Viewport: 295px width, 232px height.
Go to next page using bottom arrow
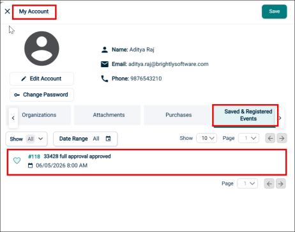(x=281, y=183)
